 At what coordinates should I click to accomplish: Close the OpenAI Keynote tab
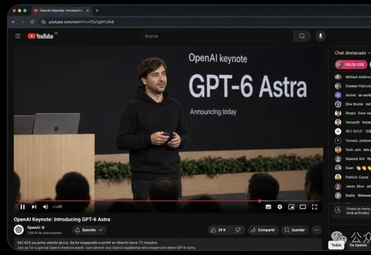point(87,10)
